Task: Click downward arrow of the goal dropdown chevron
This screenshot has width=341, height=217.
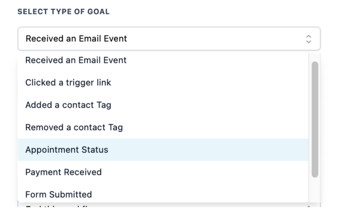Action: [x=308, y=41]
